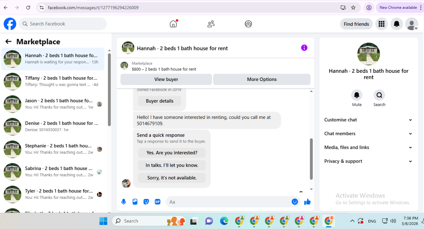View site information icon in address bar
Image resolution: width=424 pixels, height=229 pixels.
pyautogui.click(x=41, y=7)
